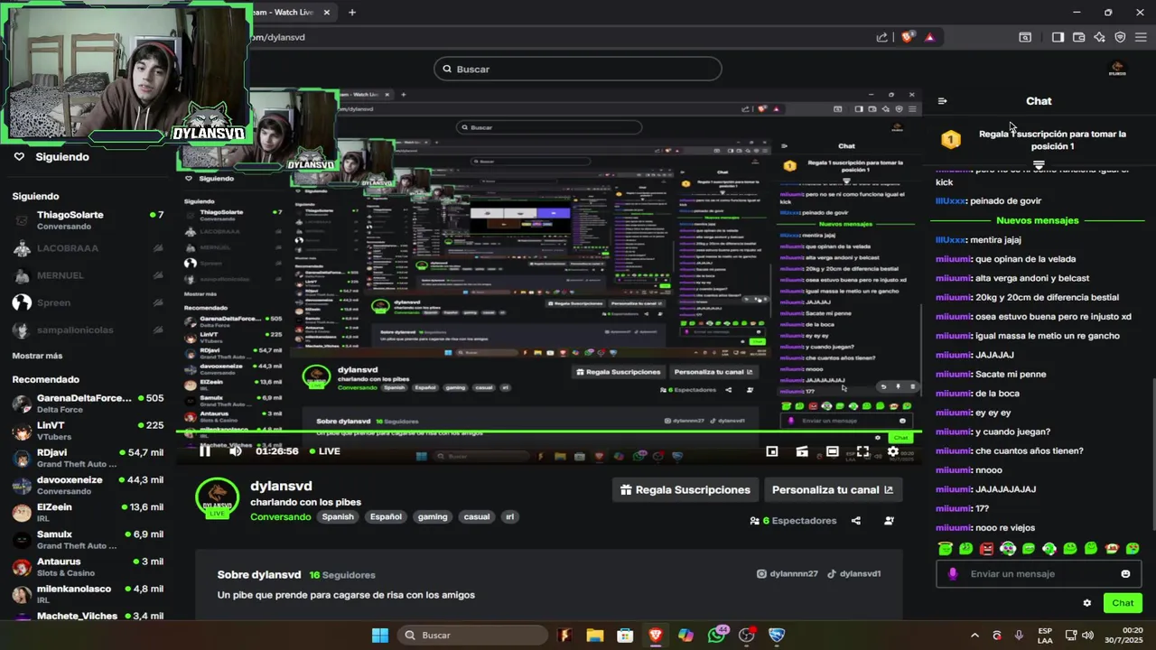
Task: Click the Brave Rewards triangle icon
Action: (929, 37)
